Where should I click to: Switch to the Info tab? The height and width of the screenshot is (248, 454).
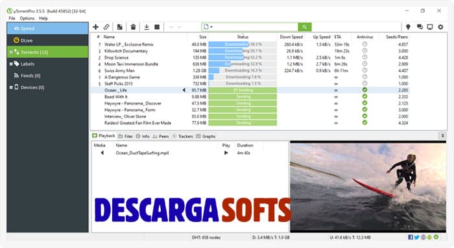tap(143, 136)
